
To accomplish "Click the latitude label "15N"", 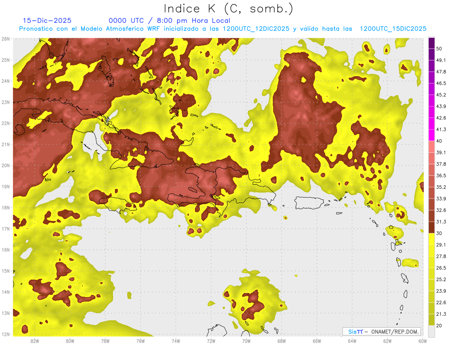I will point(6,271).
